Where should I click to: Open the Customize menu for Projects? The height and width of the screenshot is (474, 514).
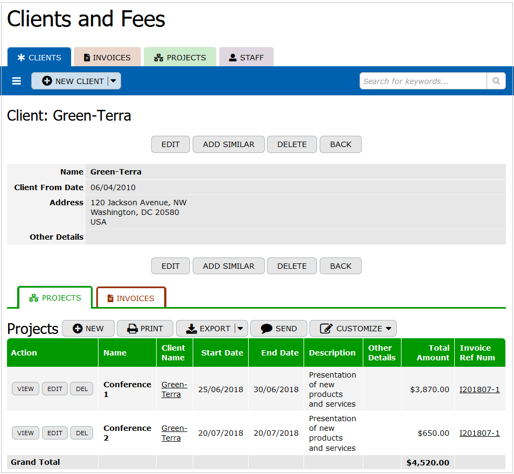(353, 329)
